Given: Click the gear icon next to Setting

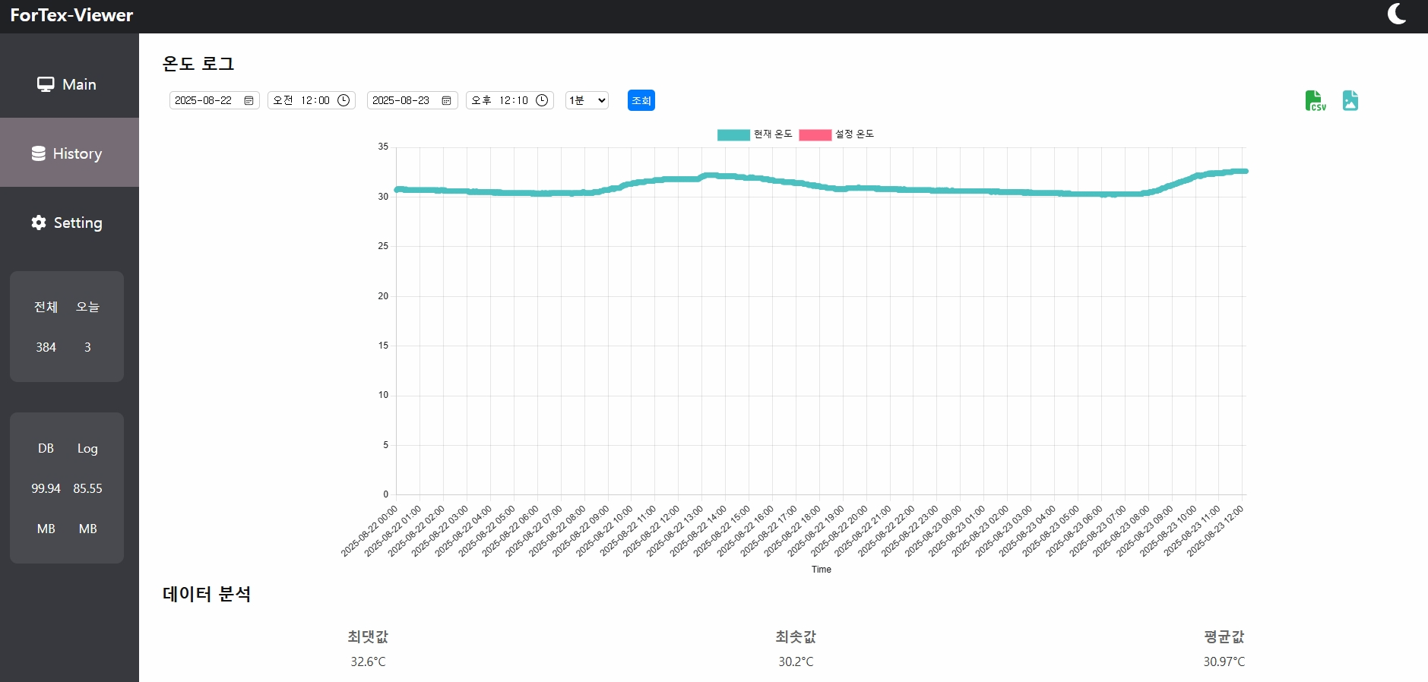Looking at the screenshot, I should click(39, 223).
